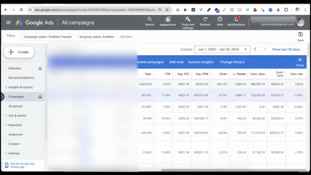The width and height of the screenshot is (311, 175).
Task: Open the account profile avatar
Action: pos(300,22)
